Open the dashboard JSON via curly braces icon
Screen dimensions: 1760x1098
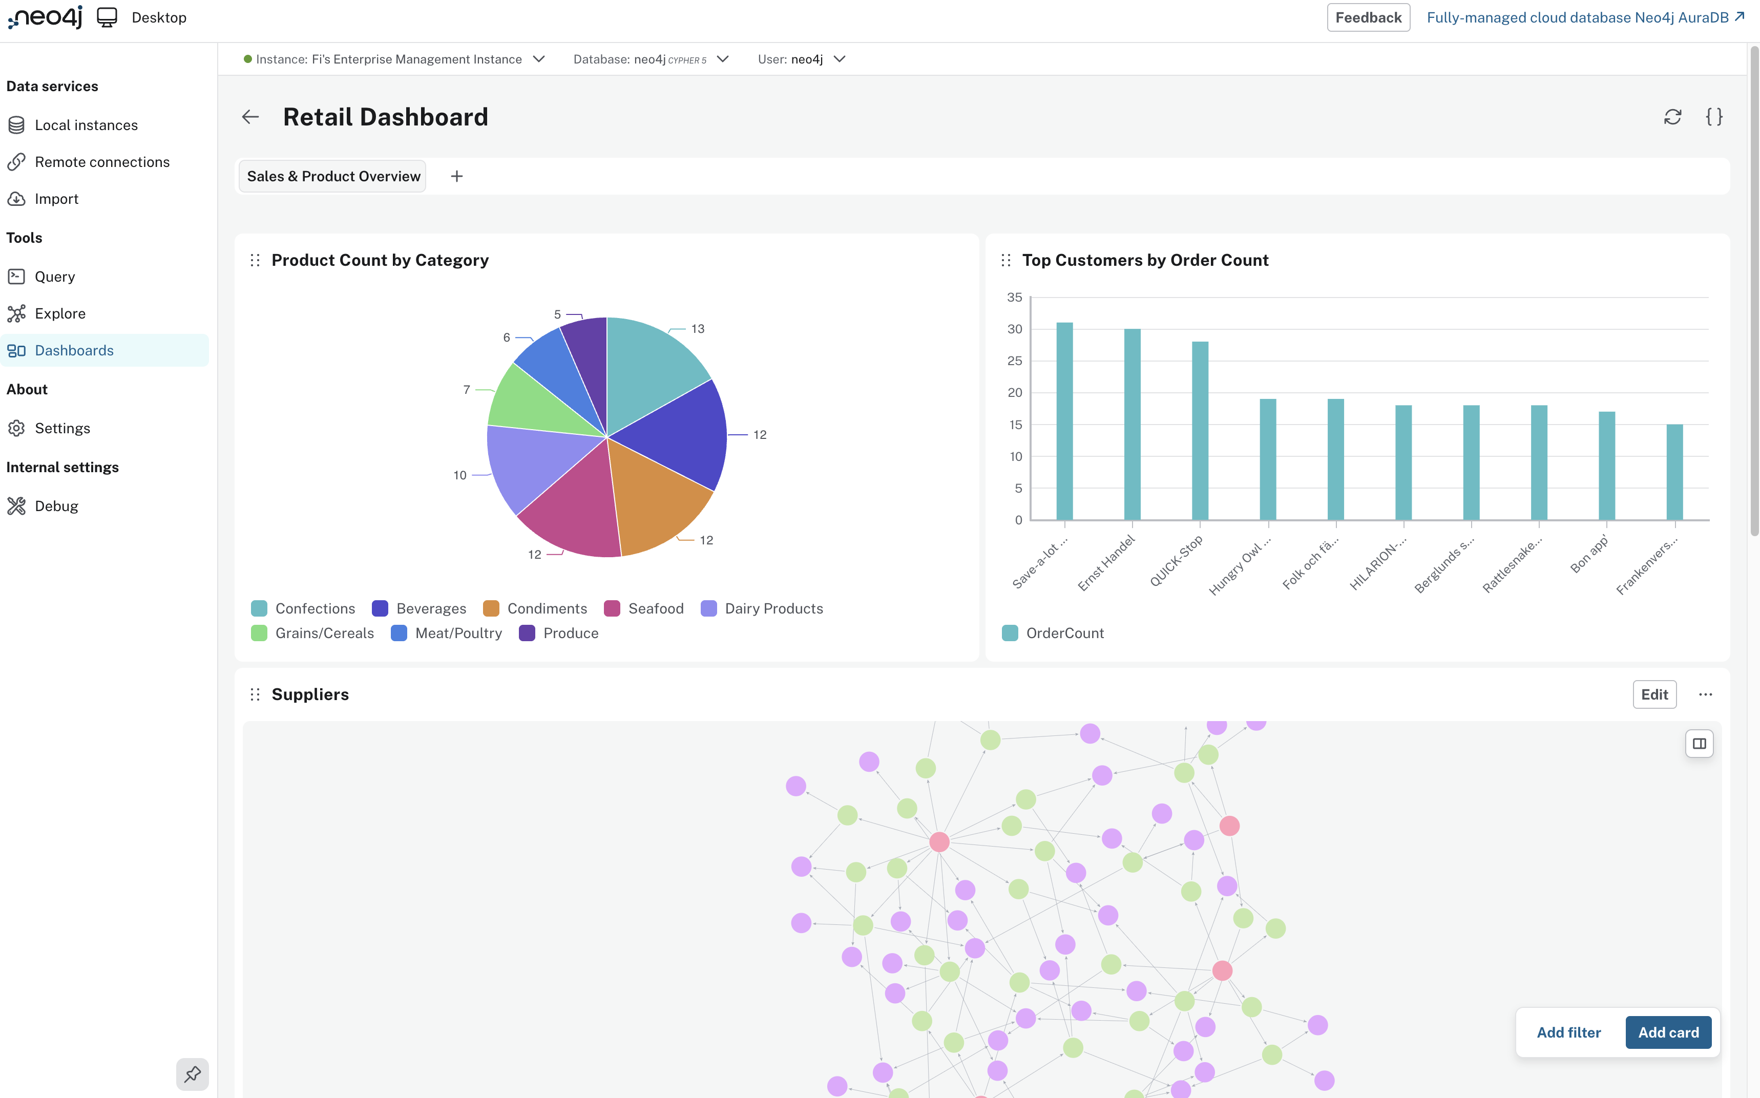tap(1714, 117)
